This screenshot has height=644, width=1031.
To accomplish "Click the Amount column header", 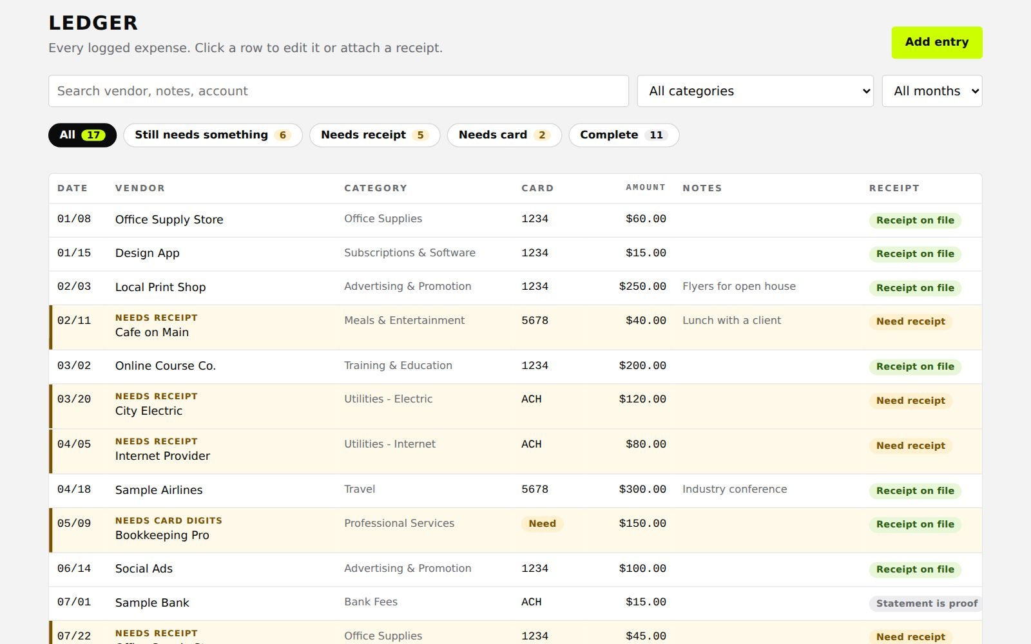I will tap(645, 187).
